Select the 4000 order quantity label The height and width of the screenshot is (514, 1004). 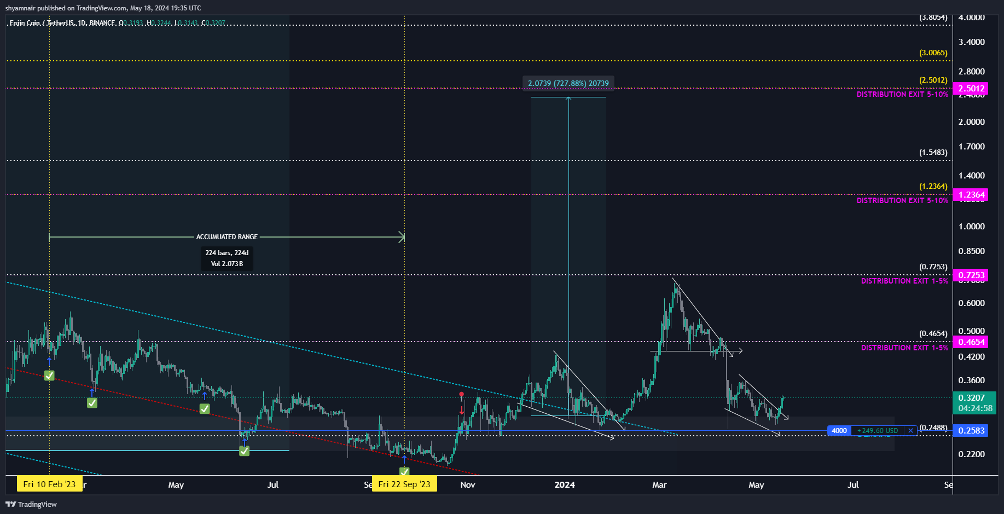tap(839, 431)
